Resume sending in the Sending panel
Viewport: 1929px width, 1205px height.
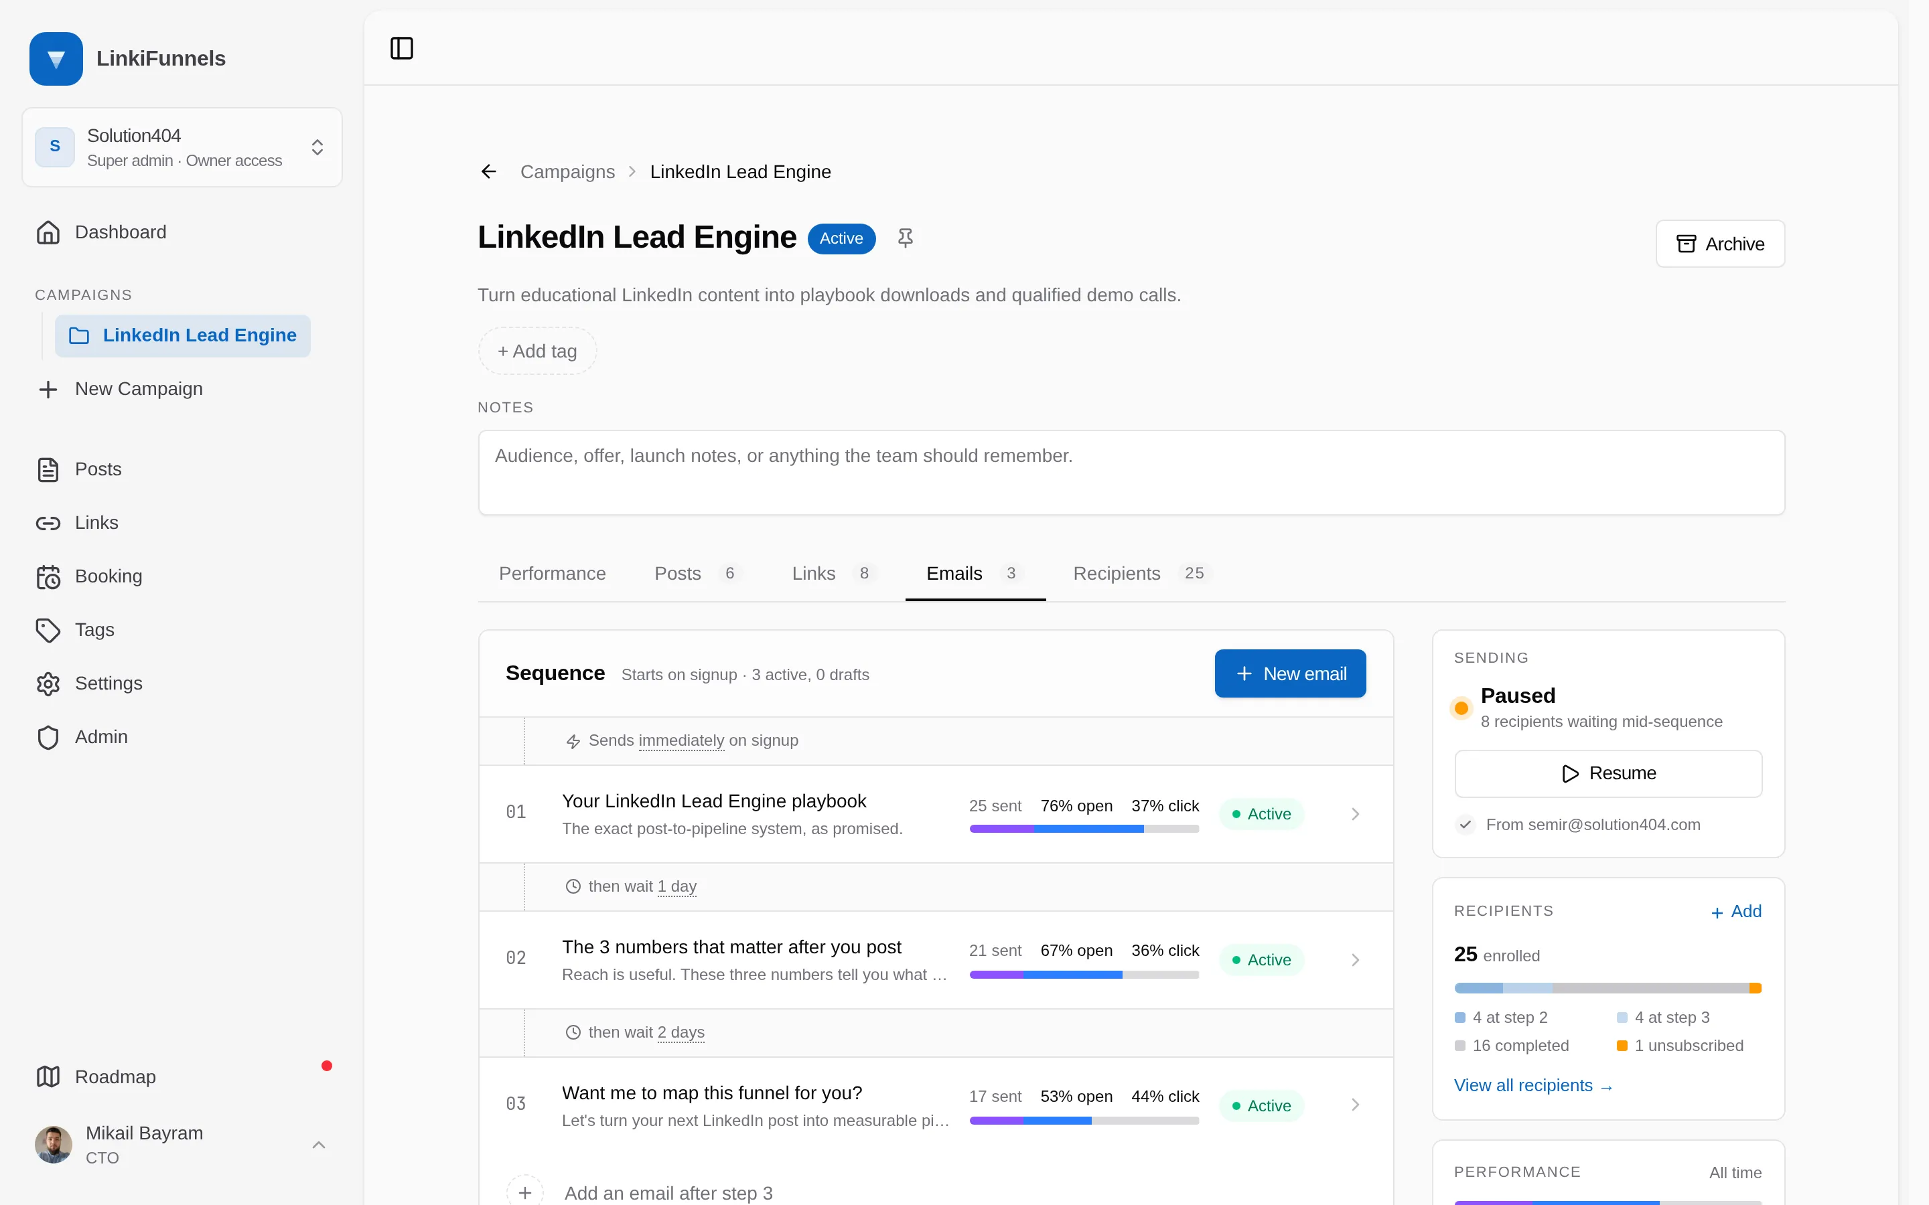1609,773
